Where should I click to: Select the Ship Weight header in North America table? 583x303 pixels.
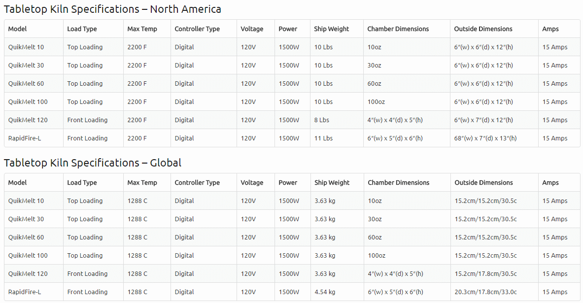pyautogui.click(x=331, y=29)
